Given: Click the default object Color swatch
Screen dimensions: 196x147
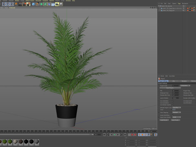Looking at the screenshot, I should (x=174, y=110).
